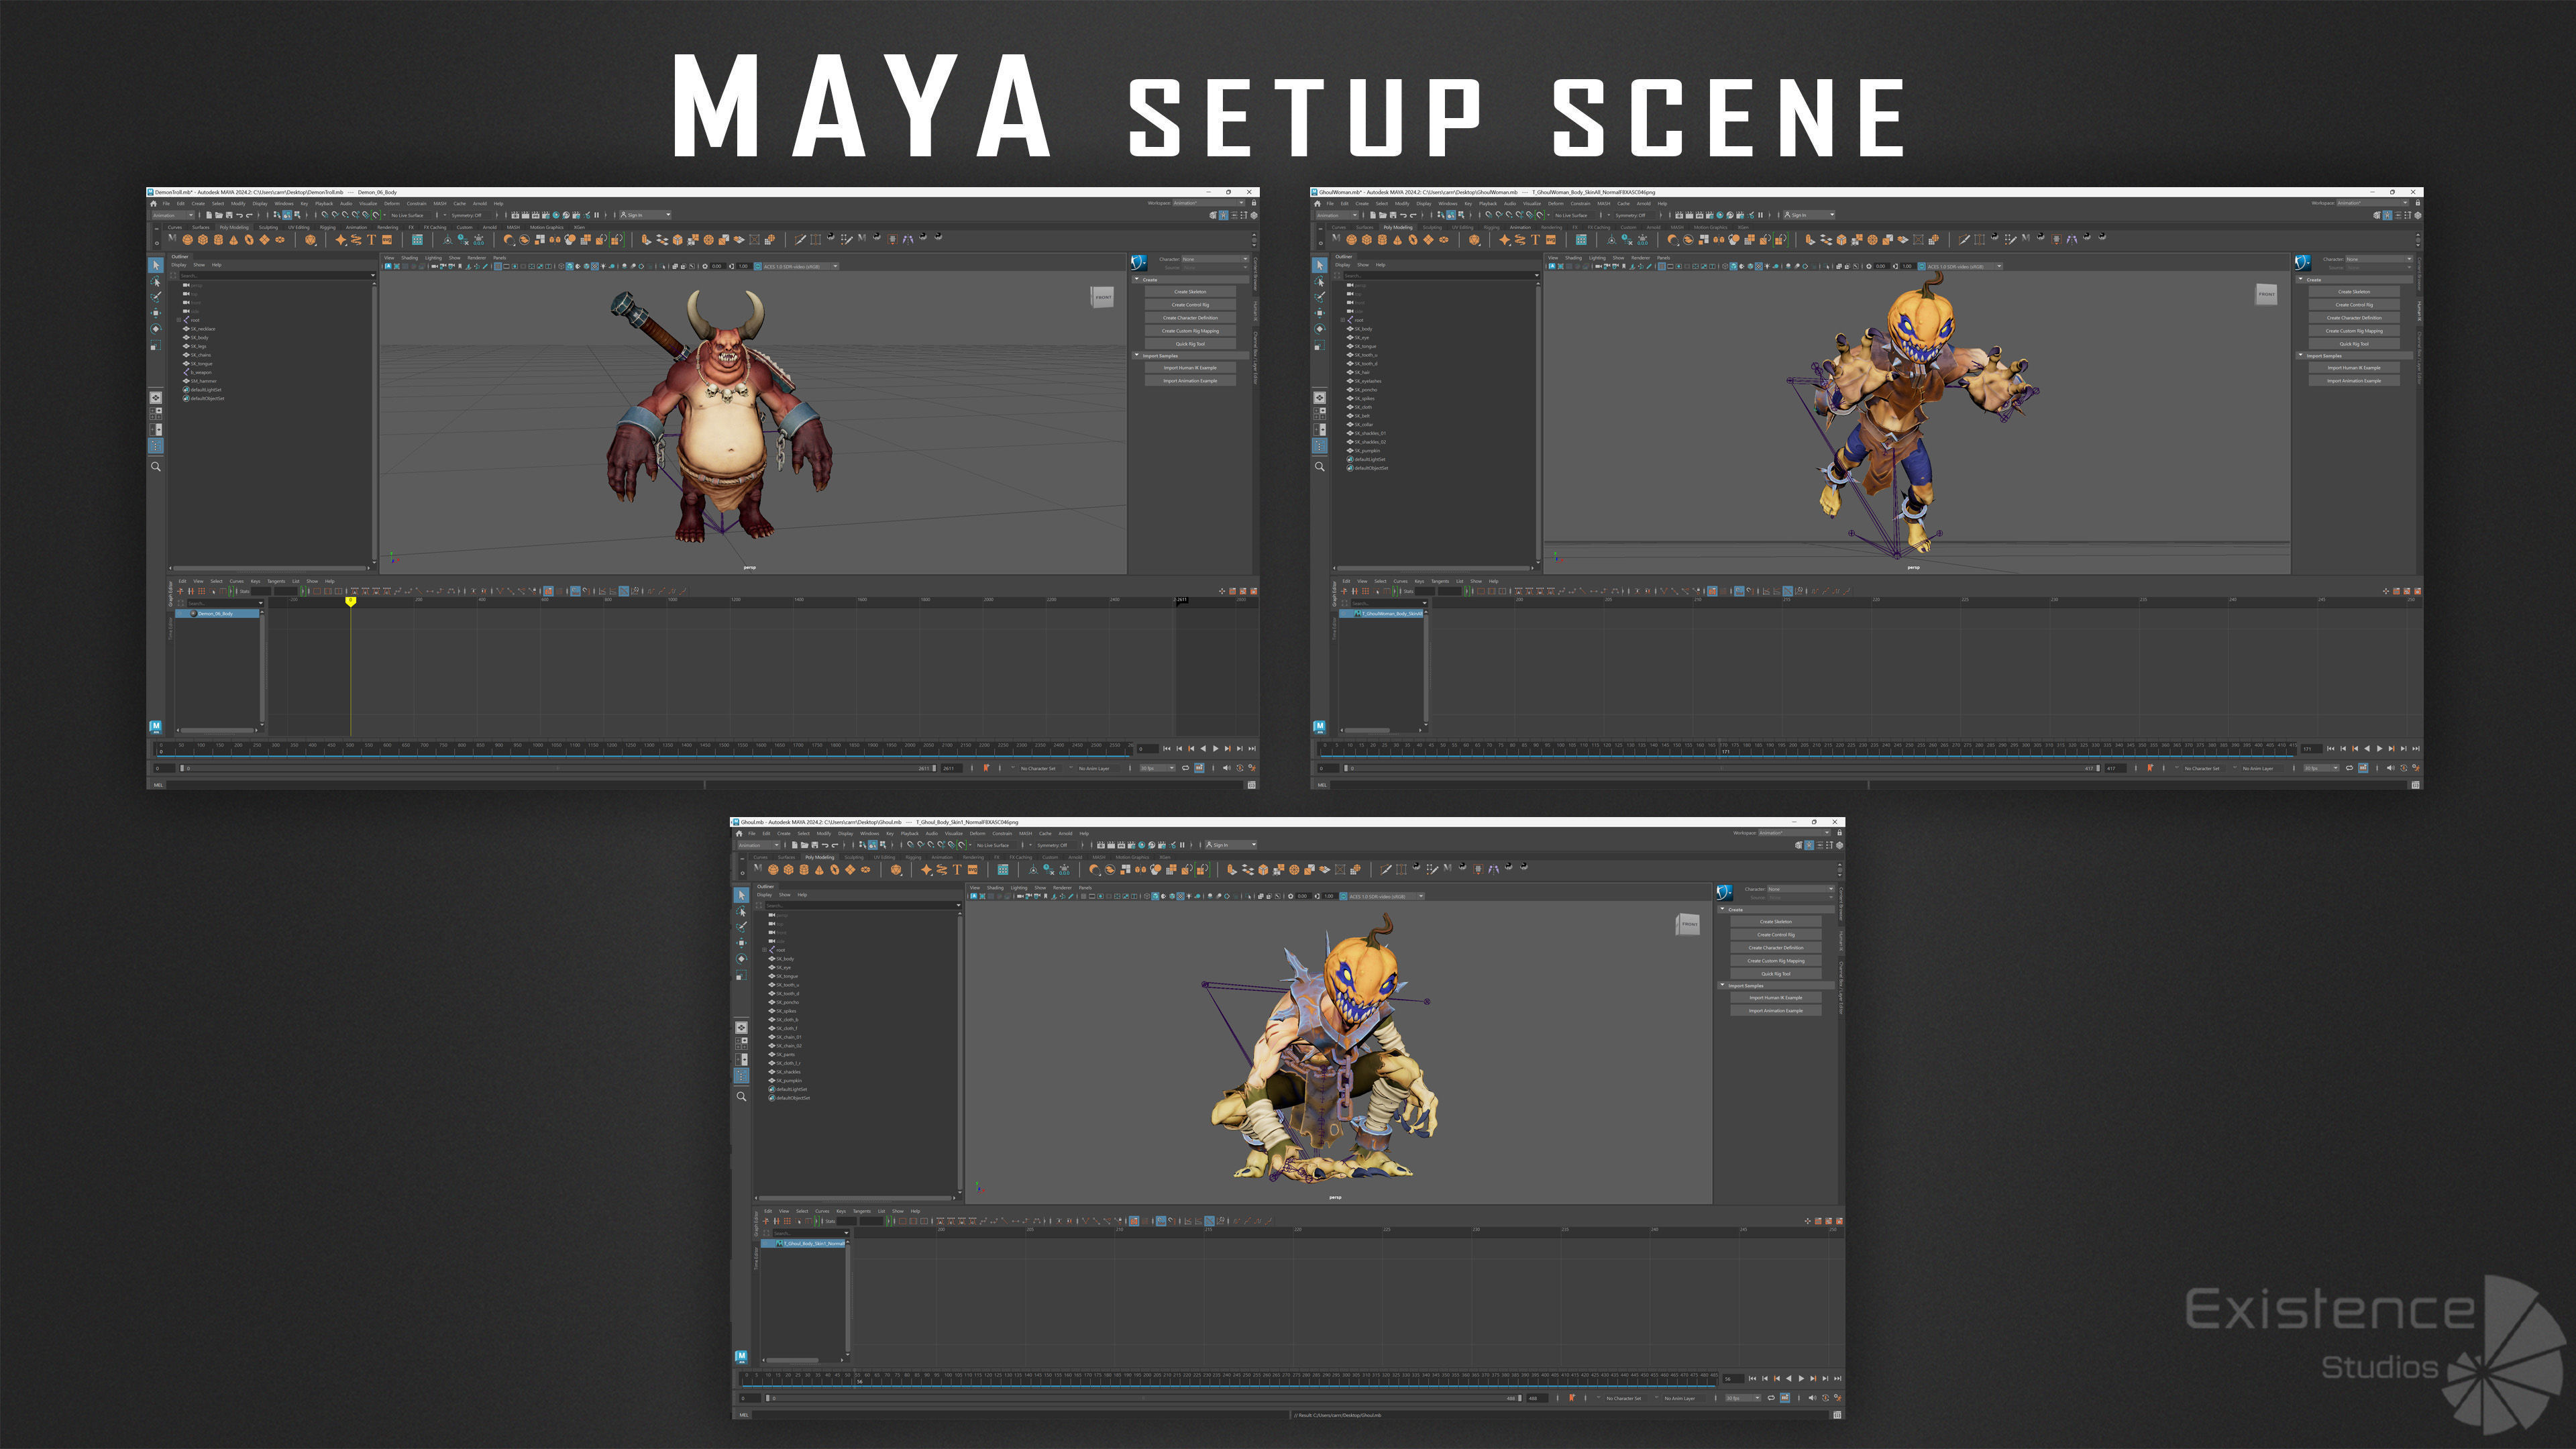Click Import Animation Example in Ghoul window
This screenshot has width=2576, height=1449.
click(1776, 1011)
